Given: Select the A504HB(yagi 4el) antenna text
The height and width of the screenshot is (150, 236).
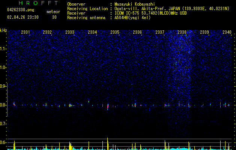Looking at the screenshot, I should point(132,18).
